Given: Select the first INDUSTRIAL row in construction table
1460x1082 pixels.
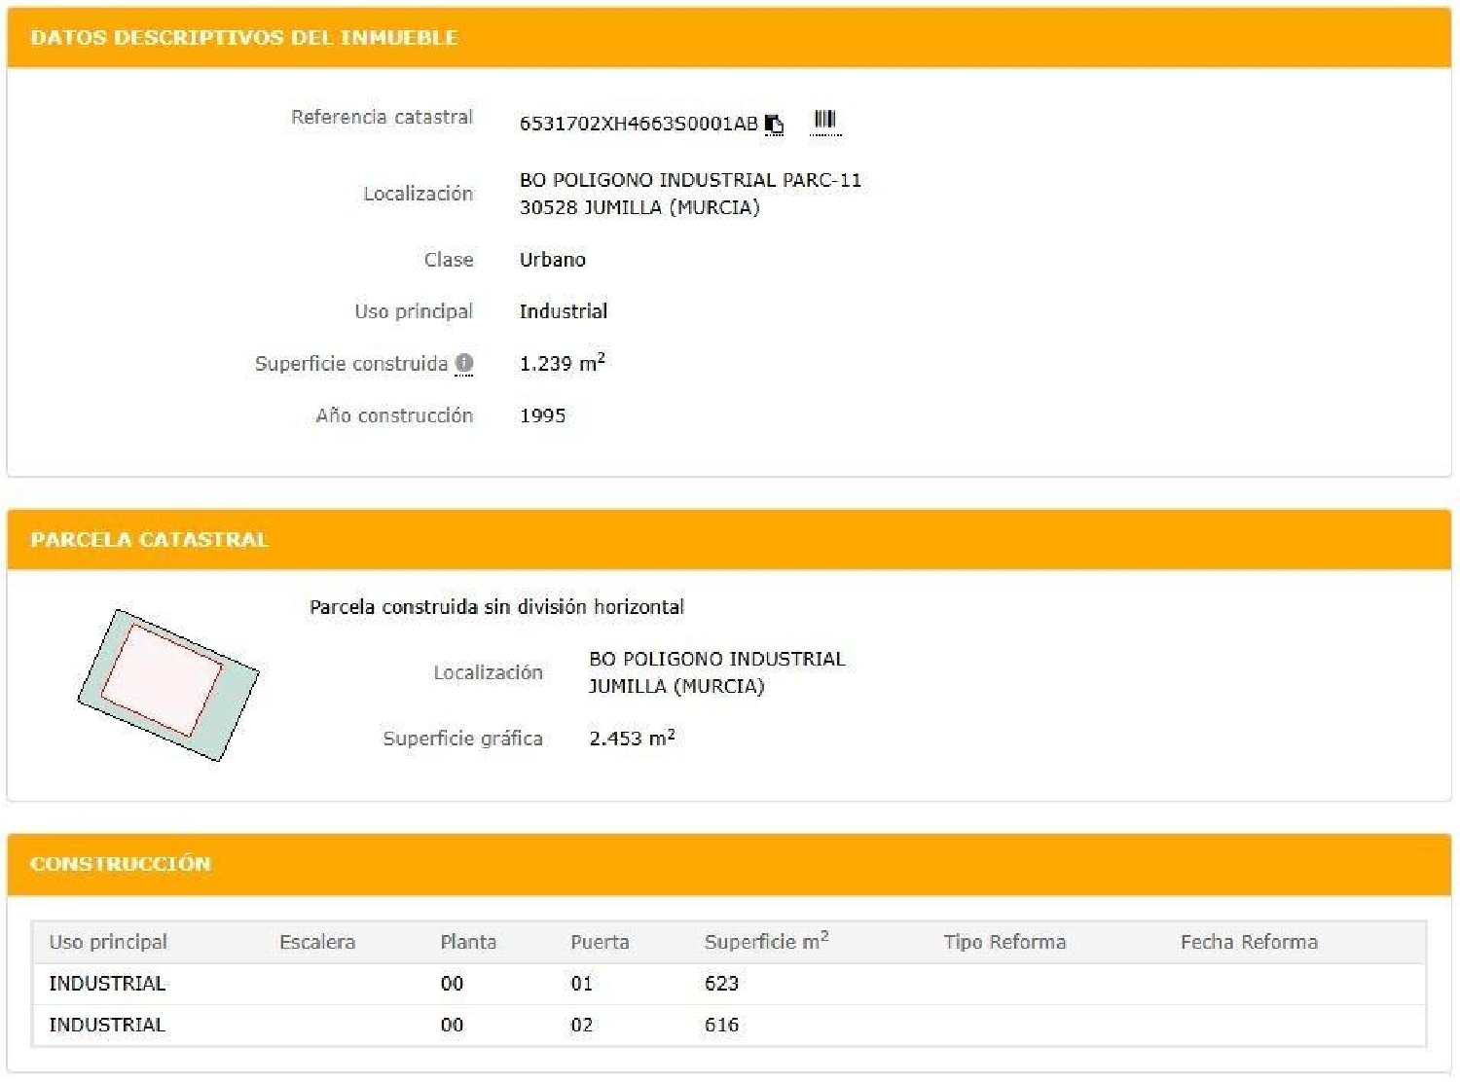Looking at the screenshot, I should 105,983.
